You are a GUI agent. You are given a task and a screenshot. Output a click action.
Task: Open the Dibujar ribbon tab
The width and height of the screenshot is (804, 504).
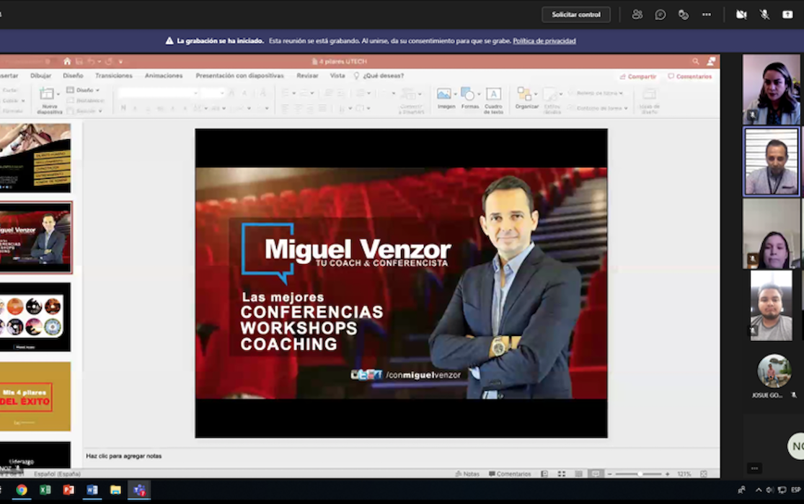coord(40,76)
